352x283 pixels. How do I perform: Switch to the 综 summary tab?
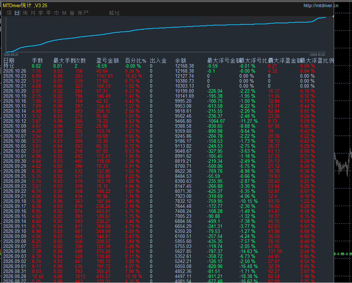click(9, 13)
